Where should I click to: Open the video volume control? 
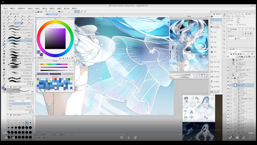pyautogui.click(x=6, y=137)
